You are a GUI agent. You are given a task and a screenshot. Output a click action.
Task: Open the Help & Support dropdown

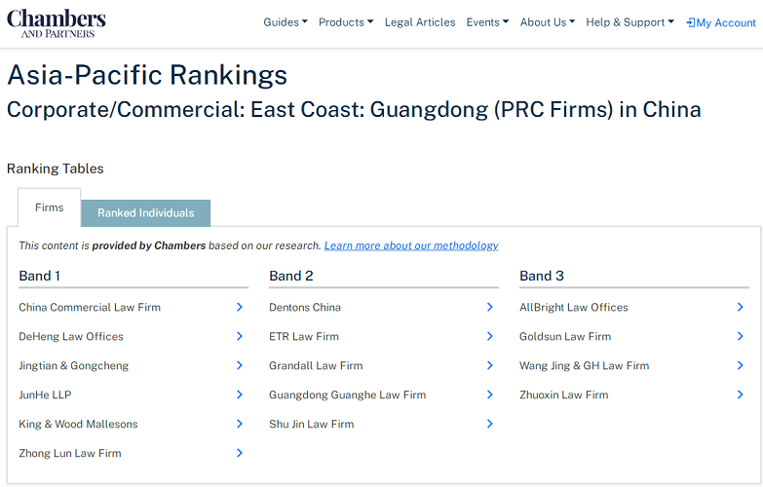coord(630,22)
